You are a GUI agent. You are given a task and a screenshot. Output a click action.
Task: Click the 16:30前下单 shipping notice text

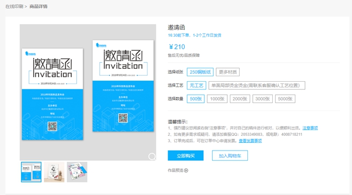195,35
